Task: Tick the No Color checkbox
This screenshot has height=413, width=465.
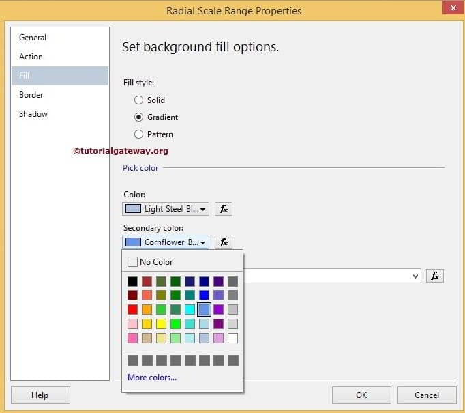Action: pos(132,261)
